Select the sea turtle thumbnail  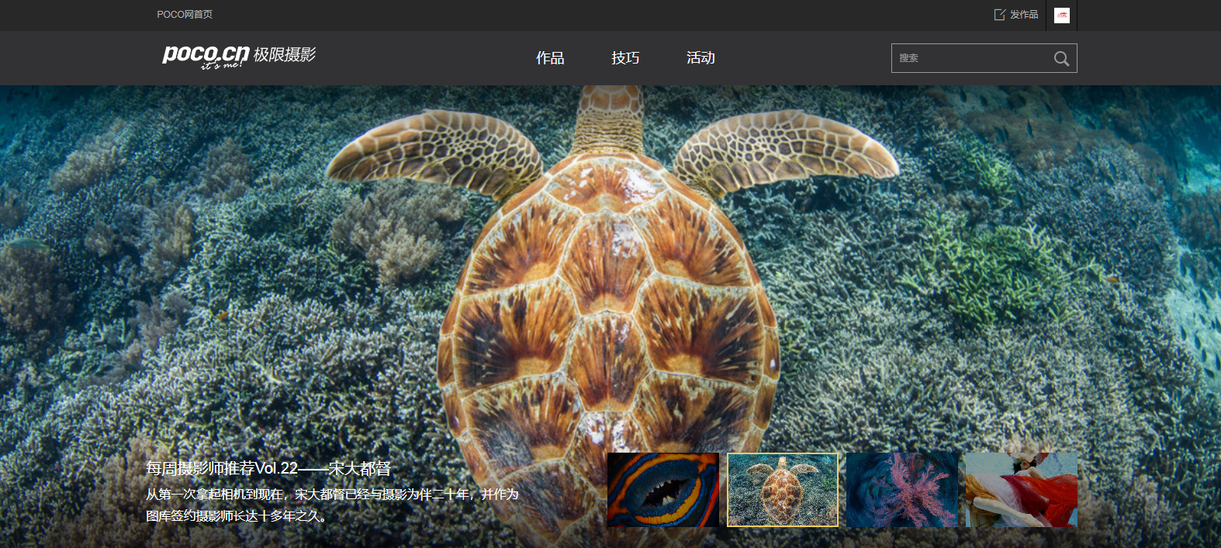(783, 490)
